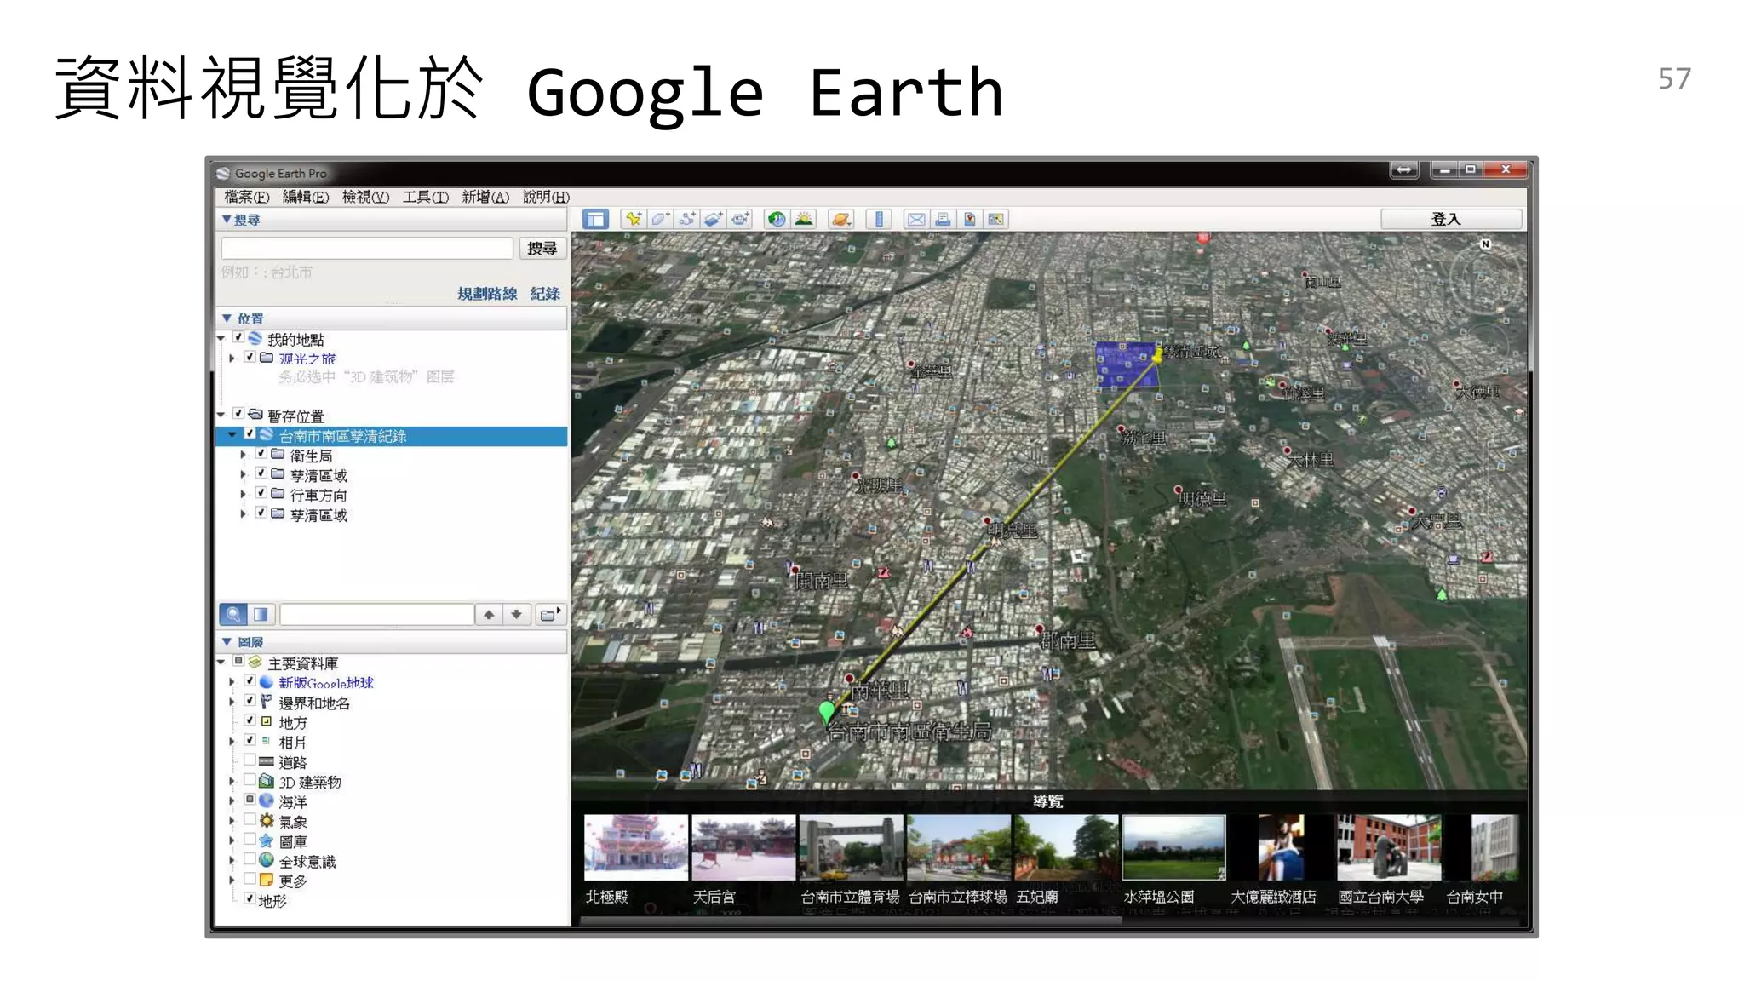Expand the 海洋 layer node
1744x981 pixels.
(x=232, y=800)
